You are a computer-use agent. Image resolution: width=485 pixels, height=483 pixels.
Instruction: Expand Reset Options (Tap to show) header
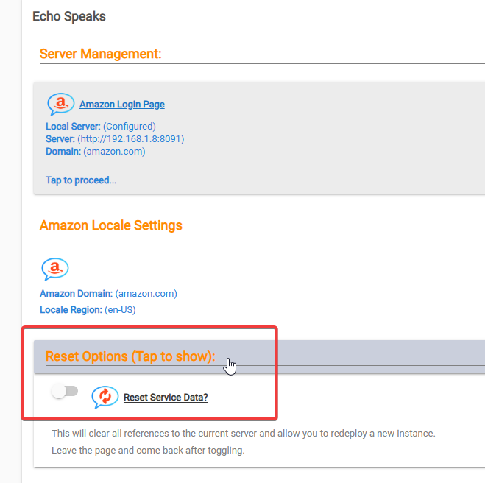click(x=259, y=356)
